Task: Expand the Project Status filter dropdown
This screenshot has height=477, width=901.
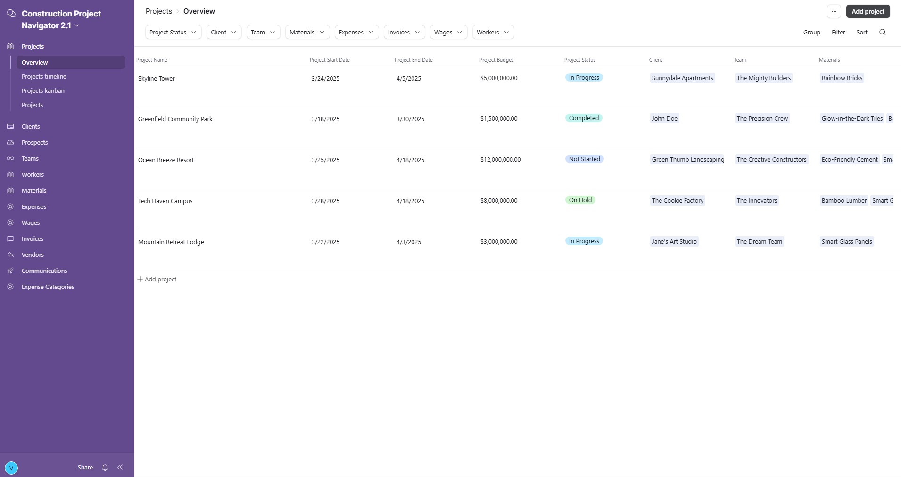Action: tap(173, 32)
